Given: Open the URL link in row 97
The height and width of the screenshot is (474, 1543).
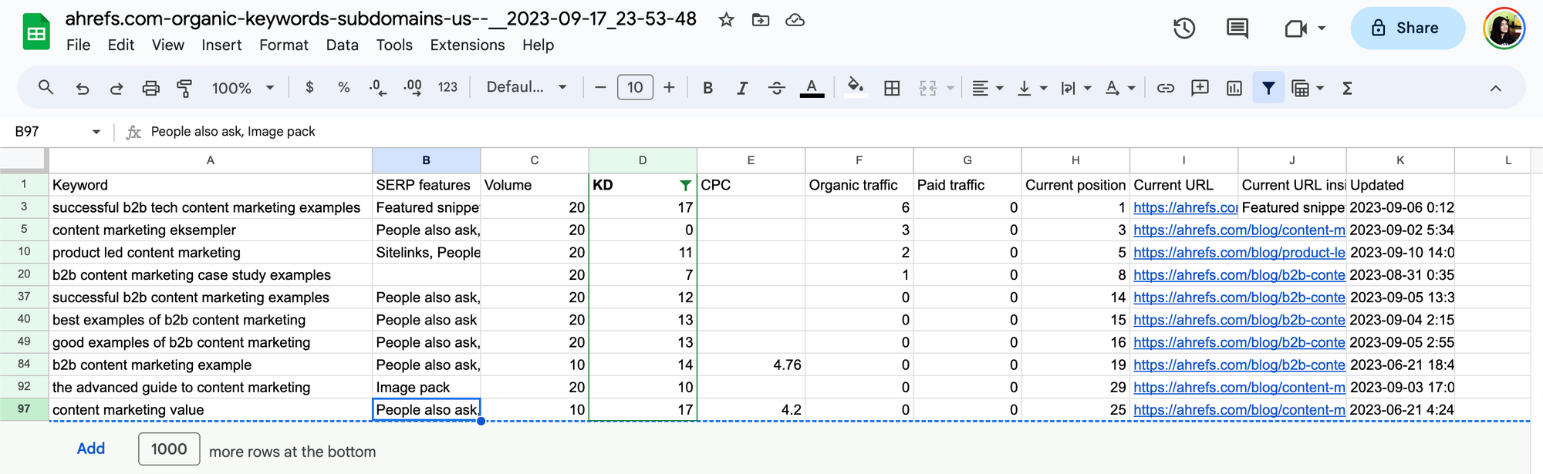Looking at the screenshot, I should [1239, 410].
